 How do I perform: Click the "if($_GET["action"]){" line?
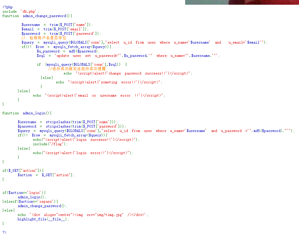coord(23,171)
